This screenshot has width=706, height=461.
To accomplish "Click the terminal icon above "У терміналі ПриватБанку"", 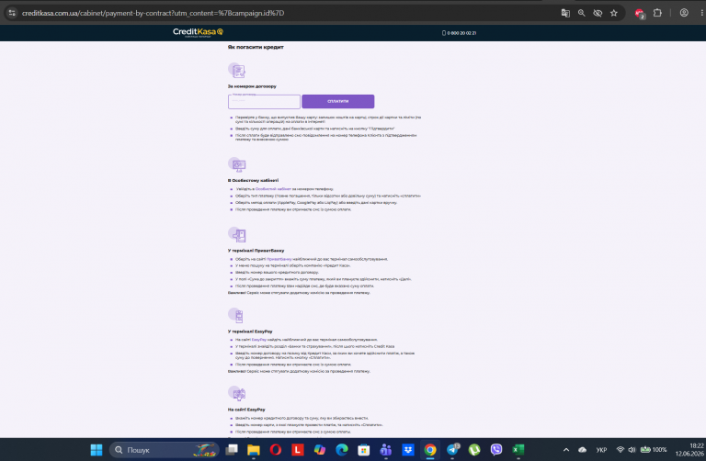I will pos(237,235).
